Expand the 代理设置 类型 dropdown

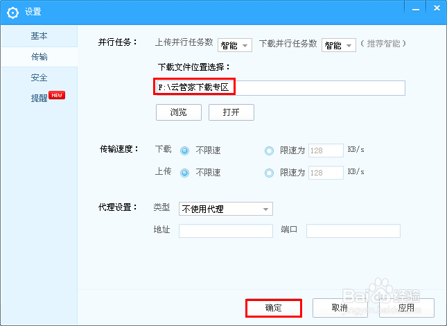click(226, 209)
